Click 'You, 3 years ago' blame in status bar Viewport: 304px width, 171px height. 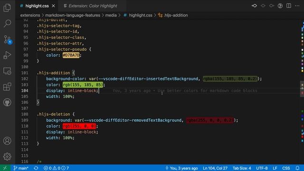(x=181, y=168)
